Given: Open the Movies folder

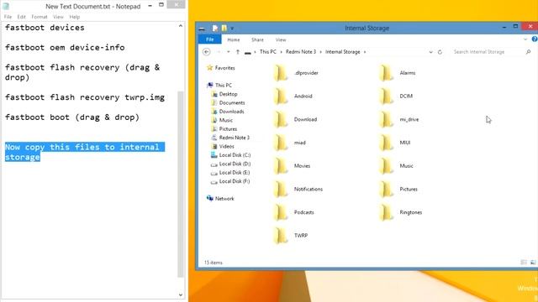Looking at the screenshot, I should coord(292,166).
